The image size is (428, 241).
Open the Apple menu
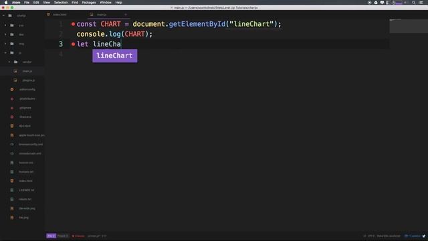tap(6, 3)
